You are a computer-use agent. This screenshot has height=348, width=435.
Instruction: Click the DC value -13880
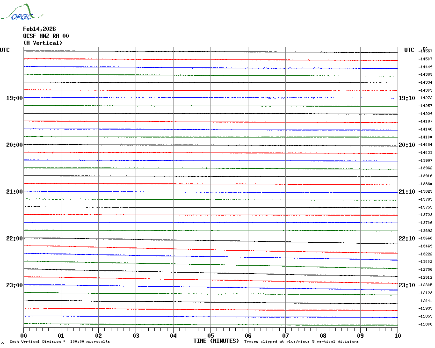(425, 184)
